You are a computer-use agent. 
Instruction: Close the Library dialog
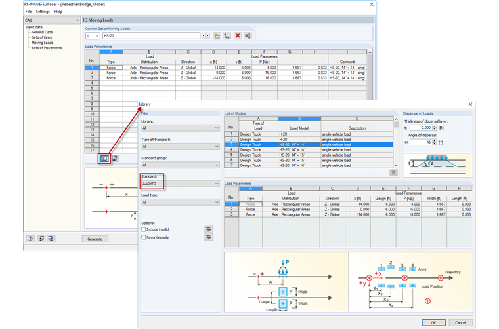[470, 104]
